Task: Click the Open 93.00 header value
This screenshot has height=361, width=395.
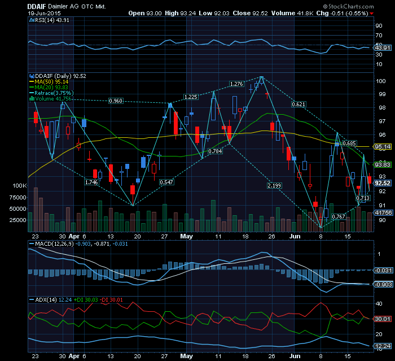Action: (145, 14)
